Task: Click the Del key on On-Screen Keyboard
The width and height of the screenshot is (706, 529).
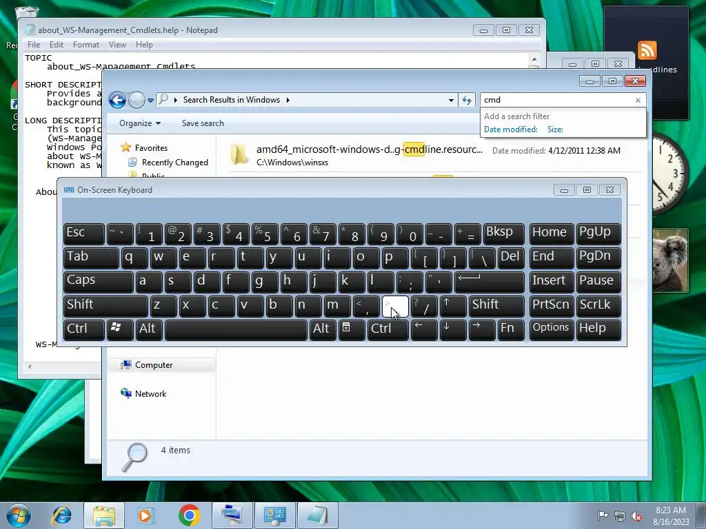Action: coord(511,258)
